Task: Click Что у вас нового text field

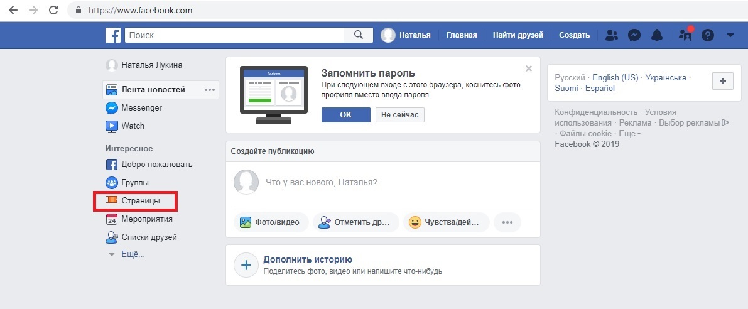Action: click(321, 183)
